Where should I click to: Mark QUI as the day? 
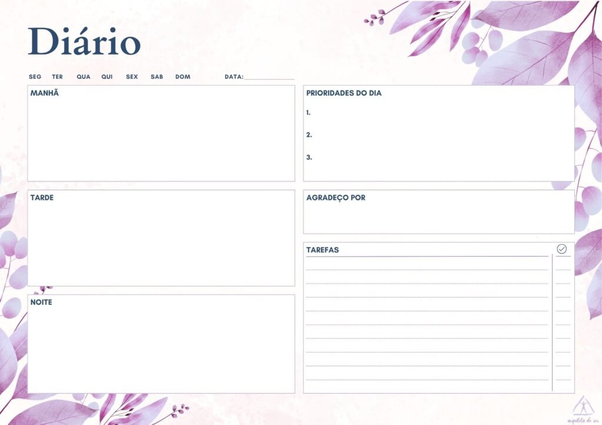[x=107, y=77]
